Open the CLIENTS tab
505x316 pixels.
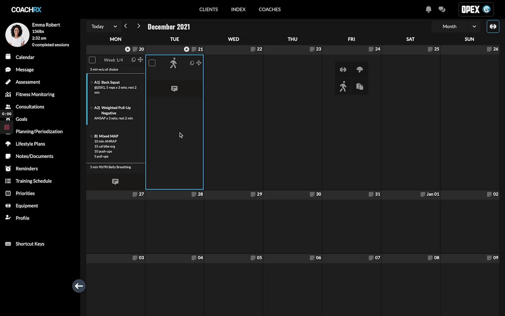click(x=208, y=9)
